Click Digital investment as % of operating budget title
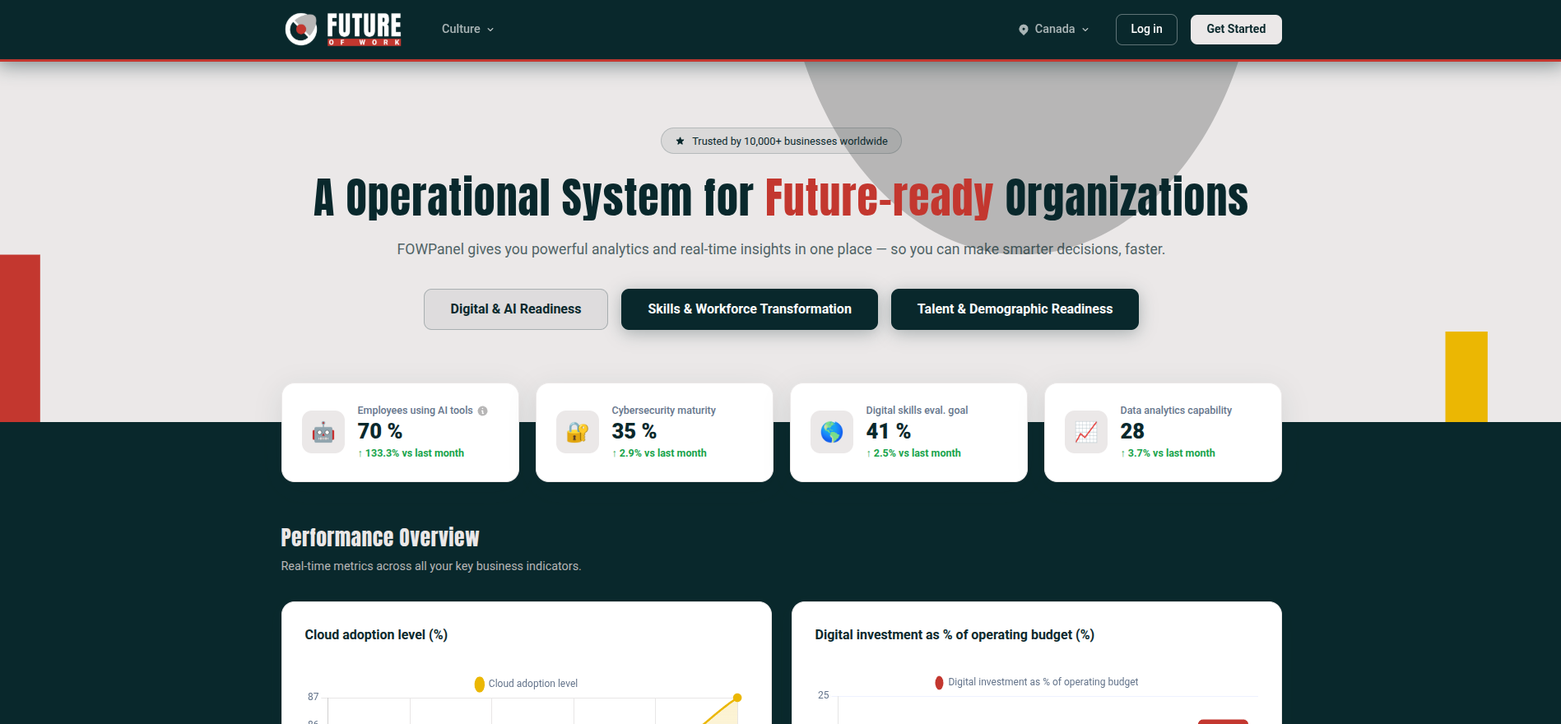 pyautogui.click(x=955, y=635)
